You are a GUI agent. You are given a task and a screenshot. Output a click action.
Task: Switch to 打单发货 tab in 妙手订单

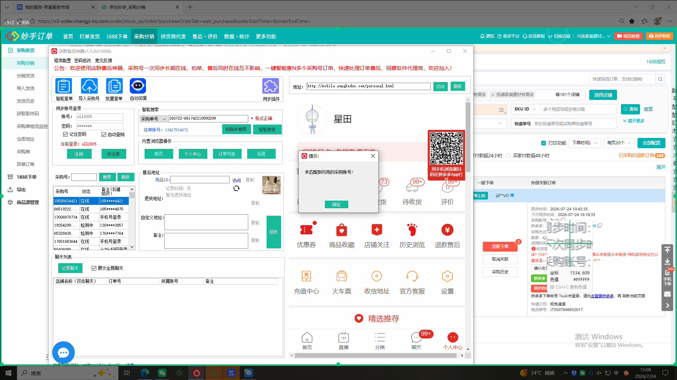point(90,37)
